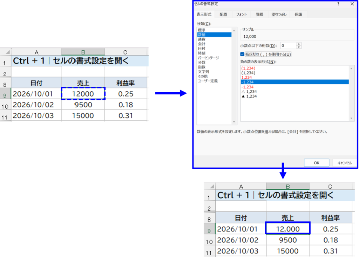The image size is (359, 257).
Task: Close the セルの書式設定 dialog
Action: click(x=352, y=4)
